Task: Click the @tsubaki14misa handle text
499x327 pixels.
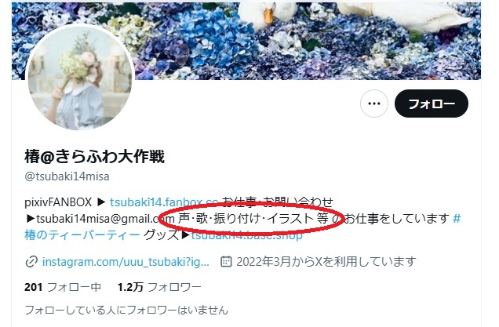Action: [67, 176]
